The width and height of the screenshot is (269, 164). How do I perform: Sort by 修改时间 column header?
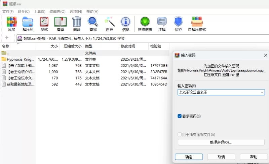pos(133,46)
